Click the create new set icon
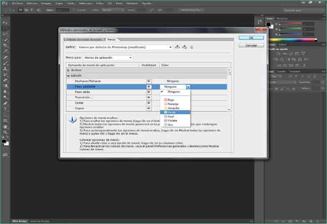 (x=184, y=47)
